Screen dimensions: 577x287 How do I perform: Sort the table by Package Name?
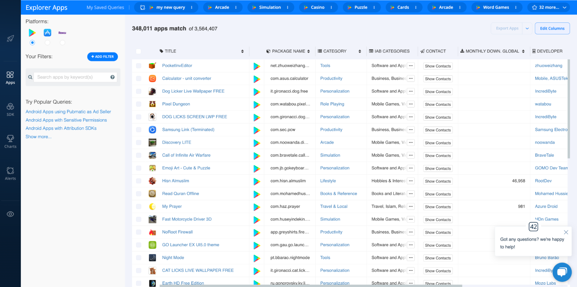pyautogui.click(x=309, y=51)
